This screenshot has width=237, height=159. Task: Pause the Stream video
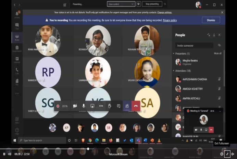(4, 154)
